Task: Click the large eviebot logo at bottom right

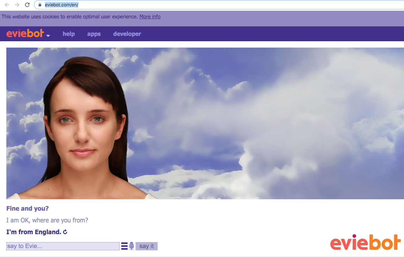Action: coord(365,243)
